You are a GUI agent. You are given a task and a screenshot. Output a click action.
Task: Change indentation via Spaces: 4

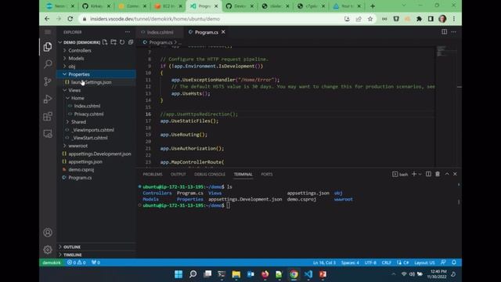click(x=350, y=262)
